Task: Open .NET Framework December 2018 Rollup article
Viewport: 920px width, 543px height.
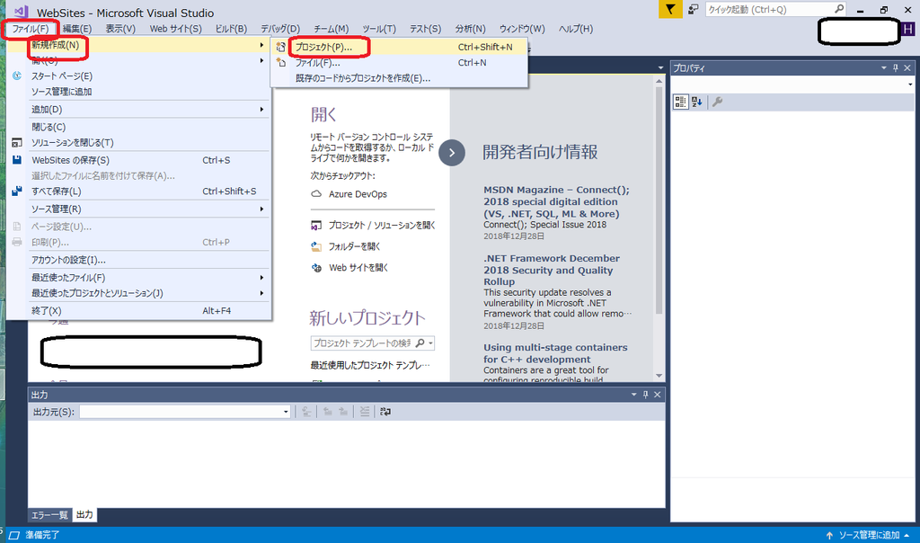Action: point(552,270)
